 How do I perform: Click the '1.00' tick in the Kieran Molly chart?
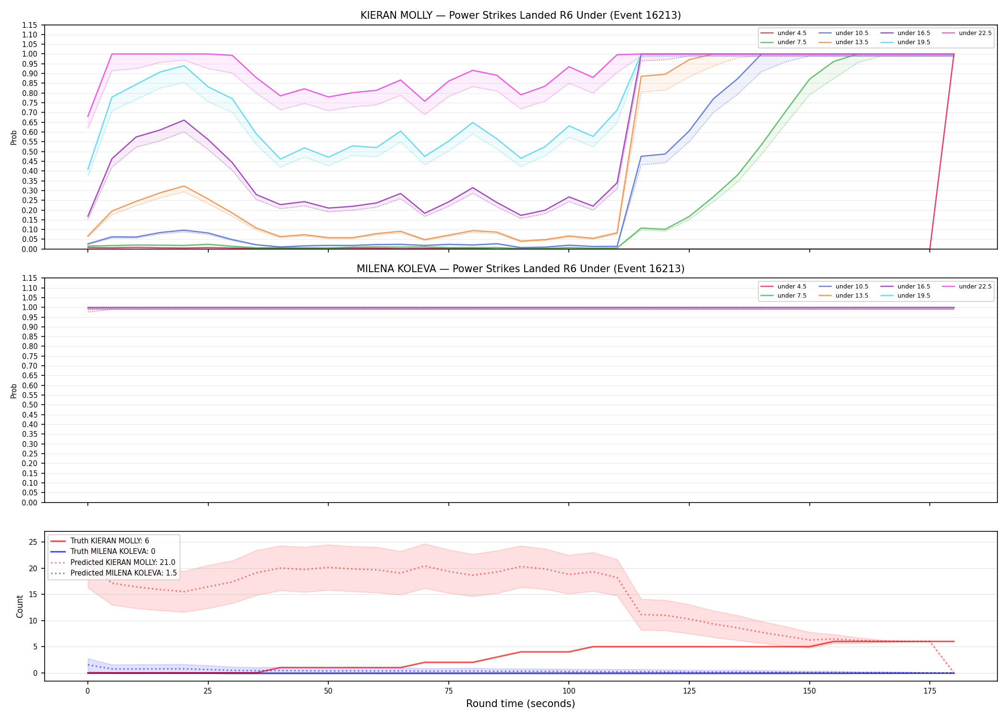point(30,54)
